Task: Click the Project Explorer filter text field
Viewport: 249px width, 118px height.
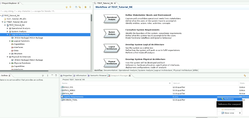Action: tap(46, 11)
